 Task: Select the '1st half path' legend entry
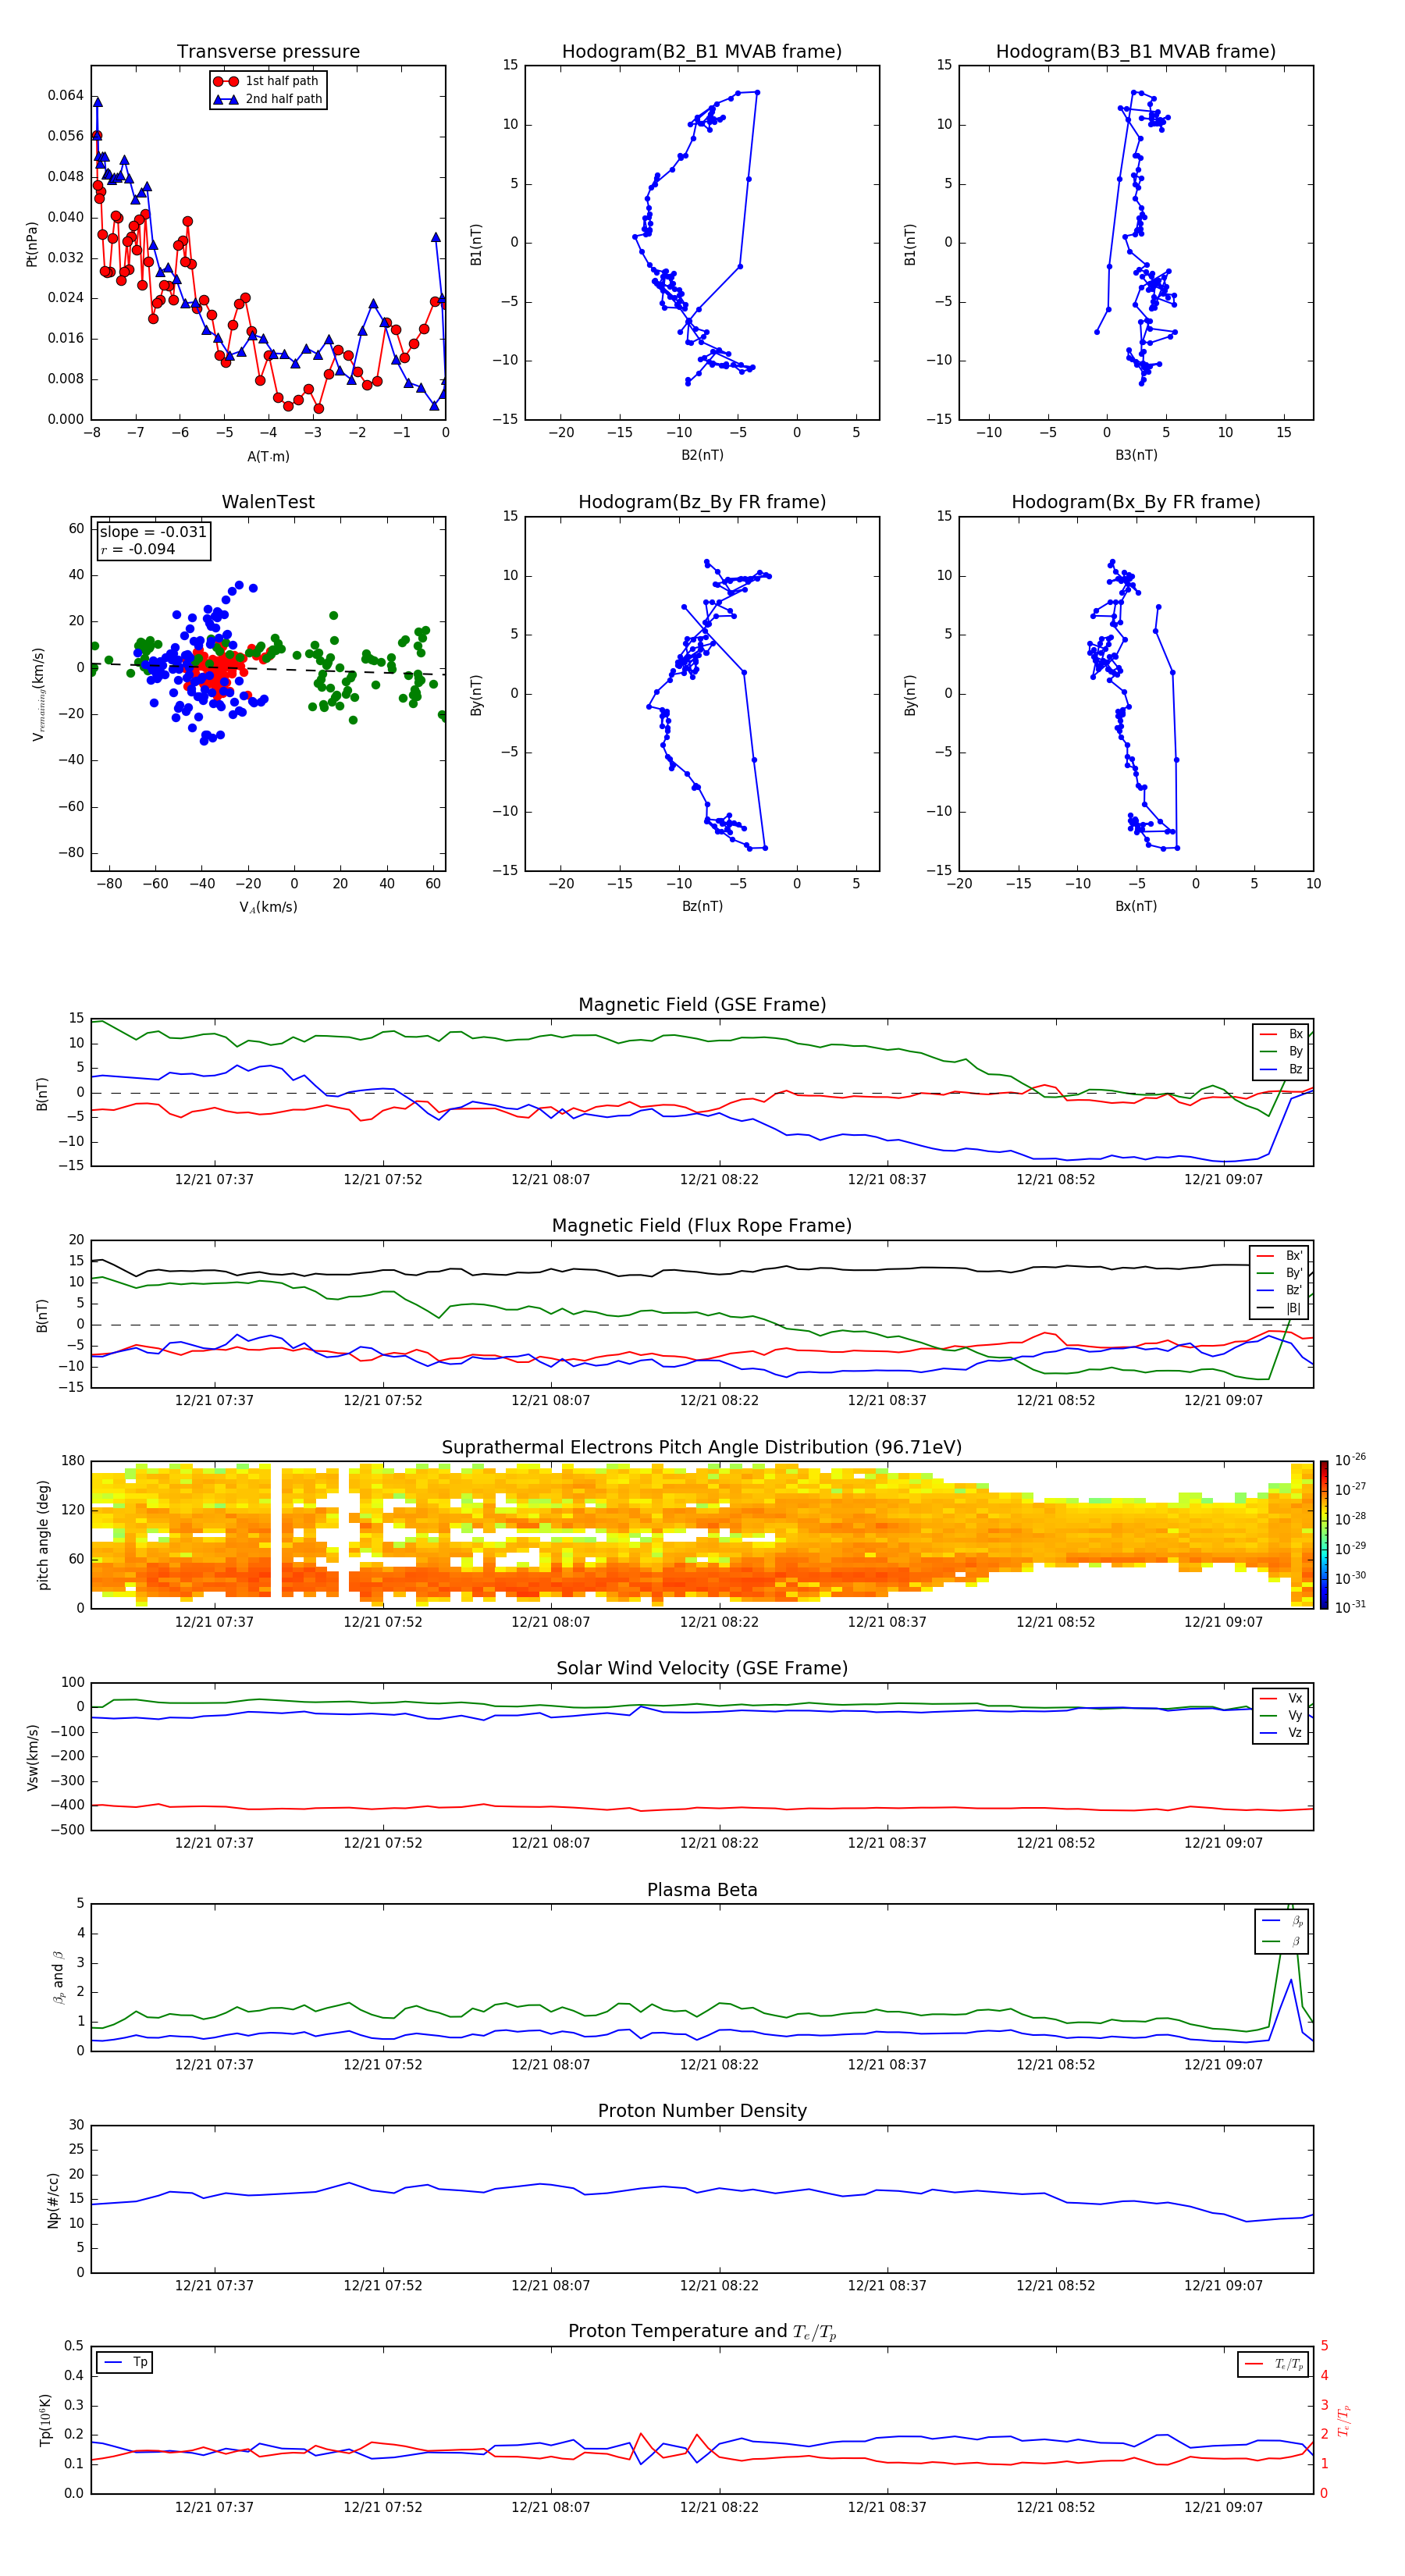click(x=266, y=81)
